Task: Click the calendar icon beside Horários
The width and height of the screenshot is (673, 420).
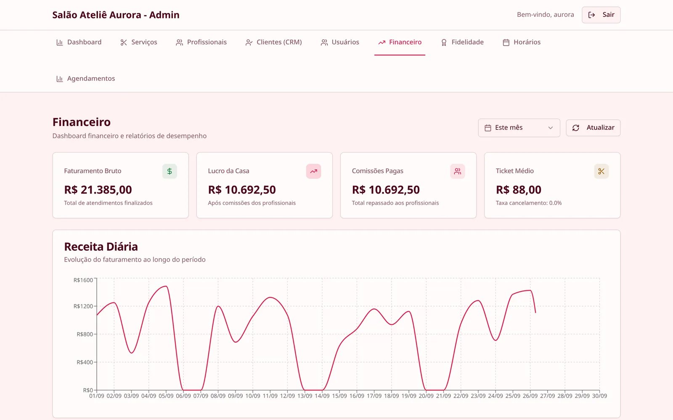Action: [x=506, y=42]
